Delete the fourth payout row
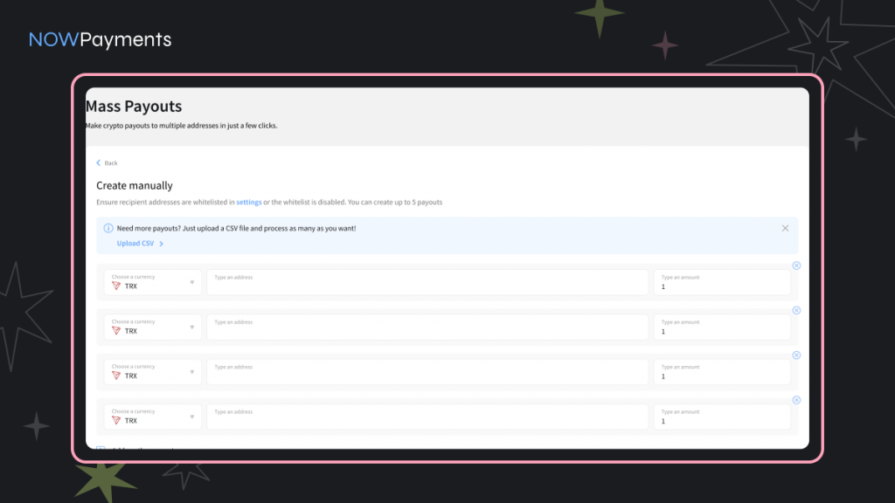 tap(796, 400)
